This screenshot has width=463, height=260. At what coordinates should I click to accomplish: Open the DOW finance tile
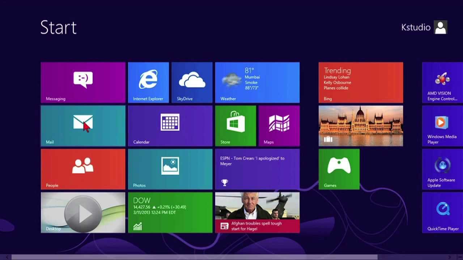click(x=170, y=212)
